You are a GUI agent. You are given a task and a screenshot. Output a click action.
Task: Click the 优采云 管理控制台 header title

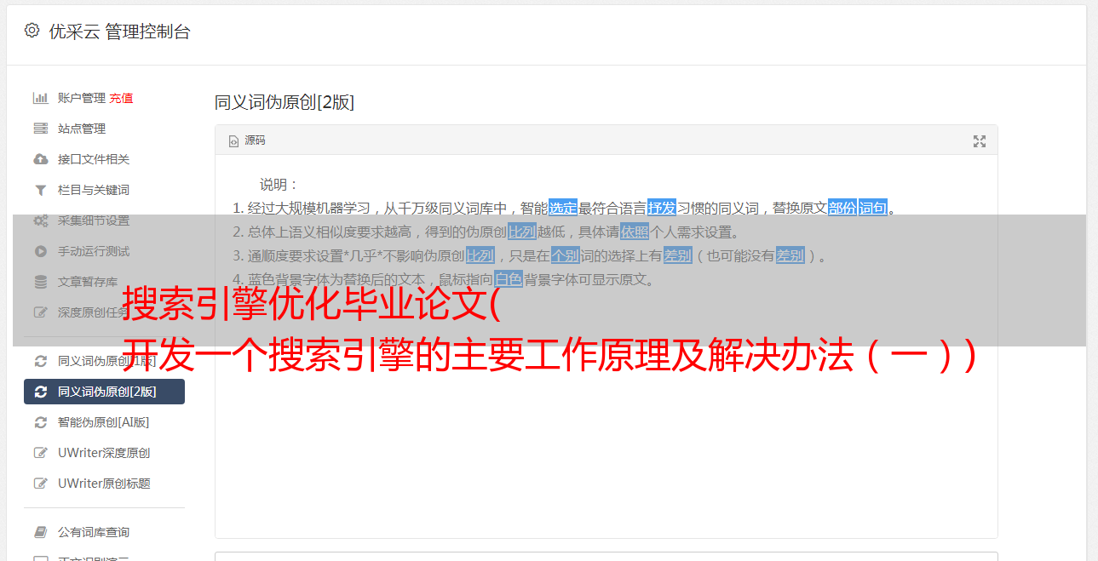point(119,31)
